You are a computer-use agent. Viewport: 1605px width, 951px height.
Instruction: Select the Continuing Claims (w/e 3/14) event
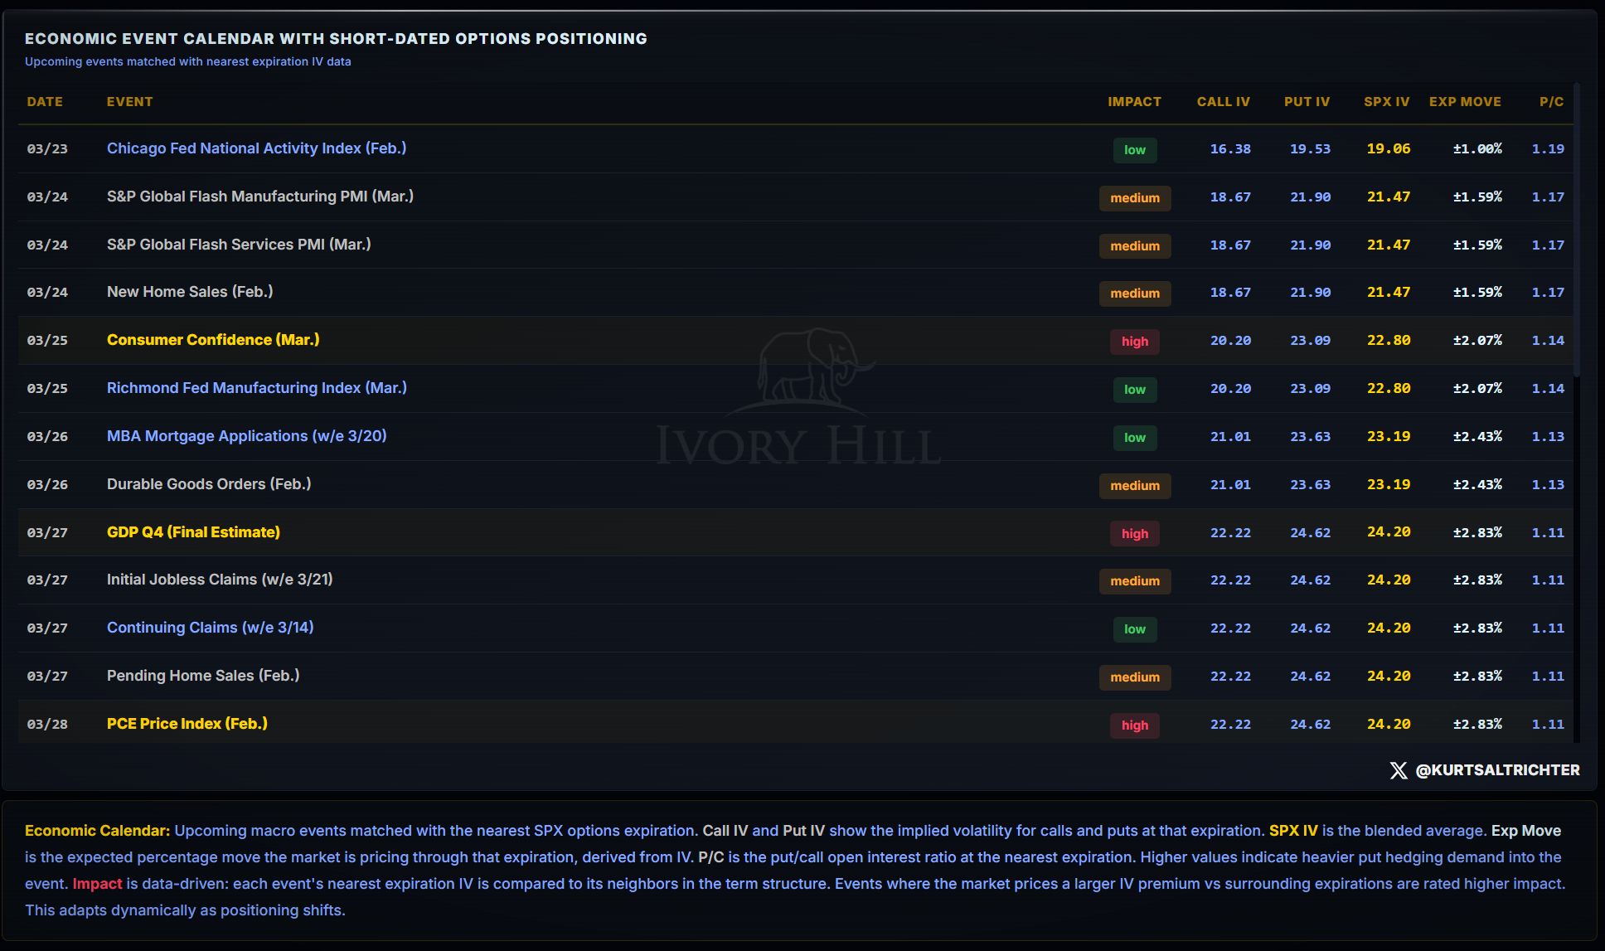(210, 628)
